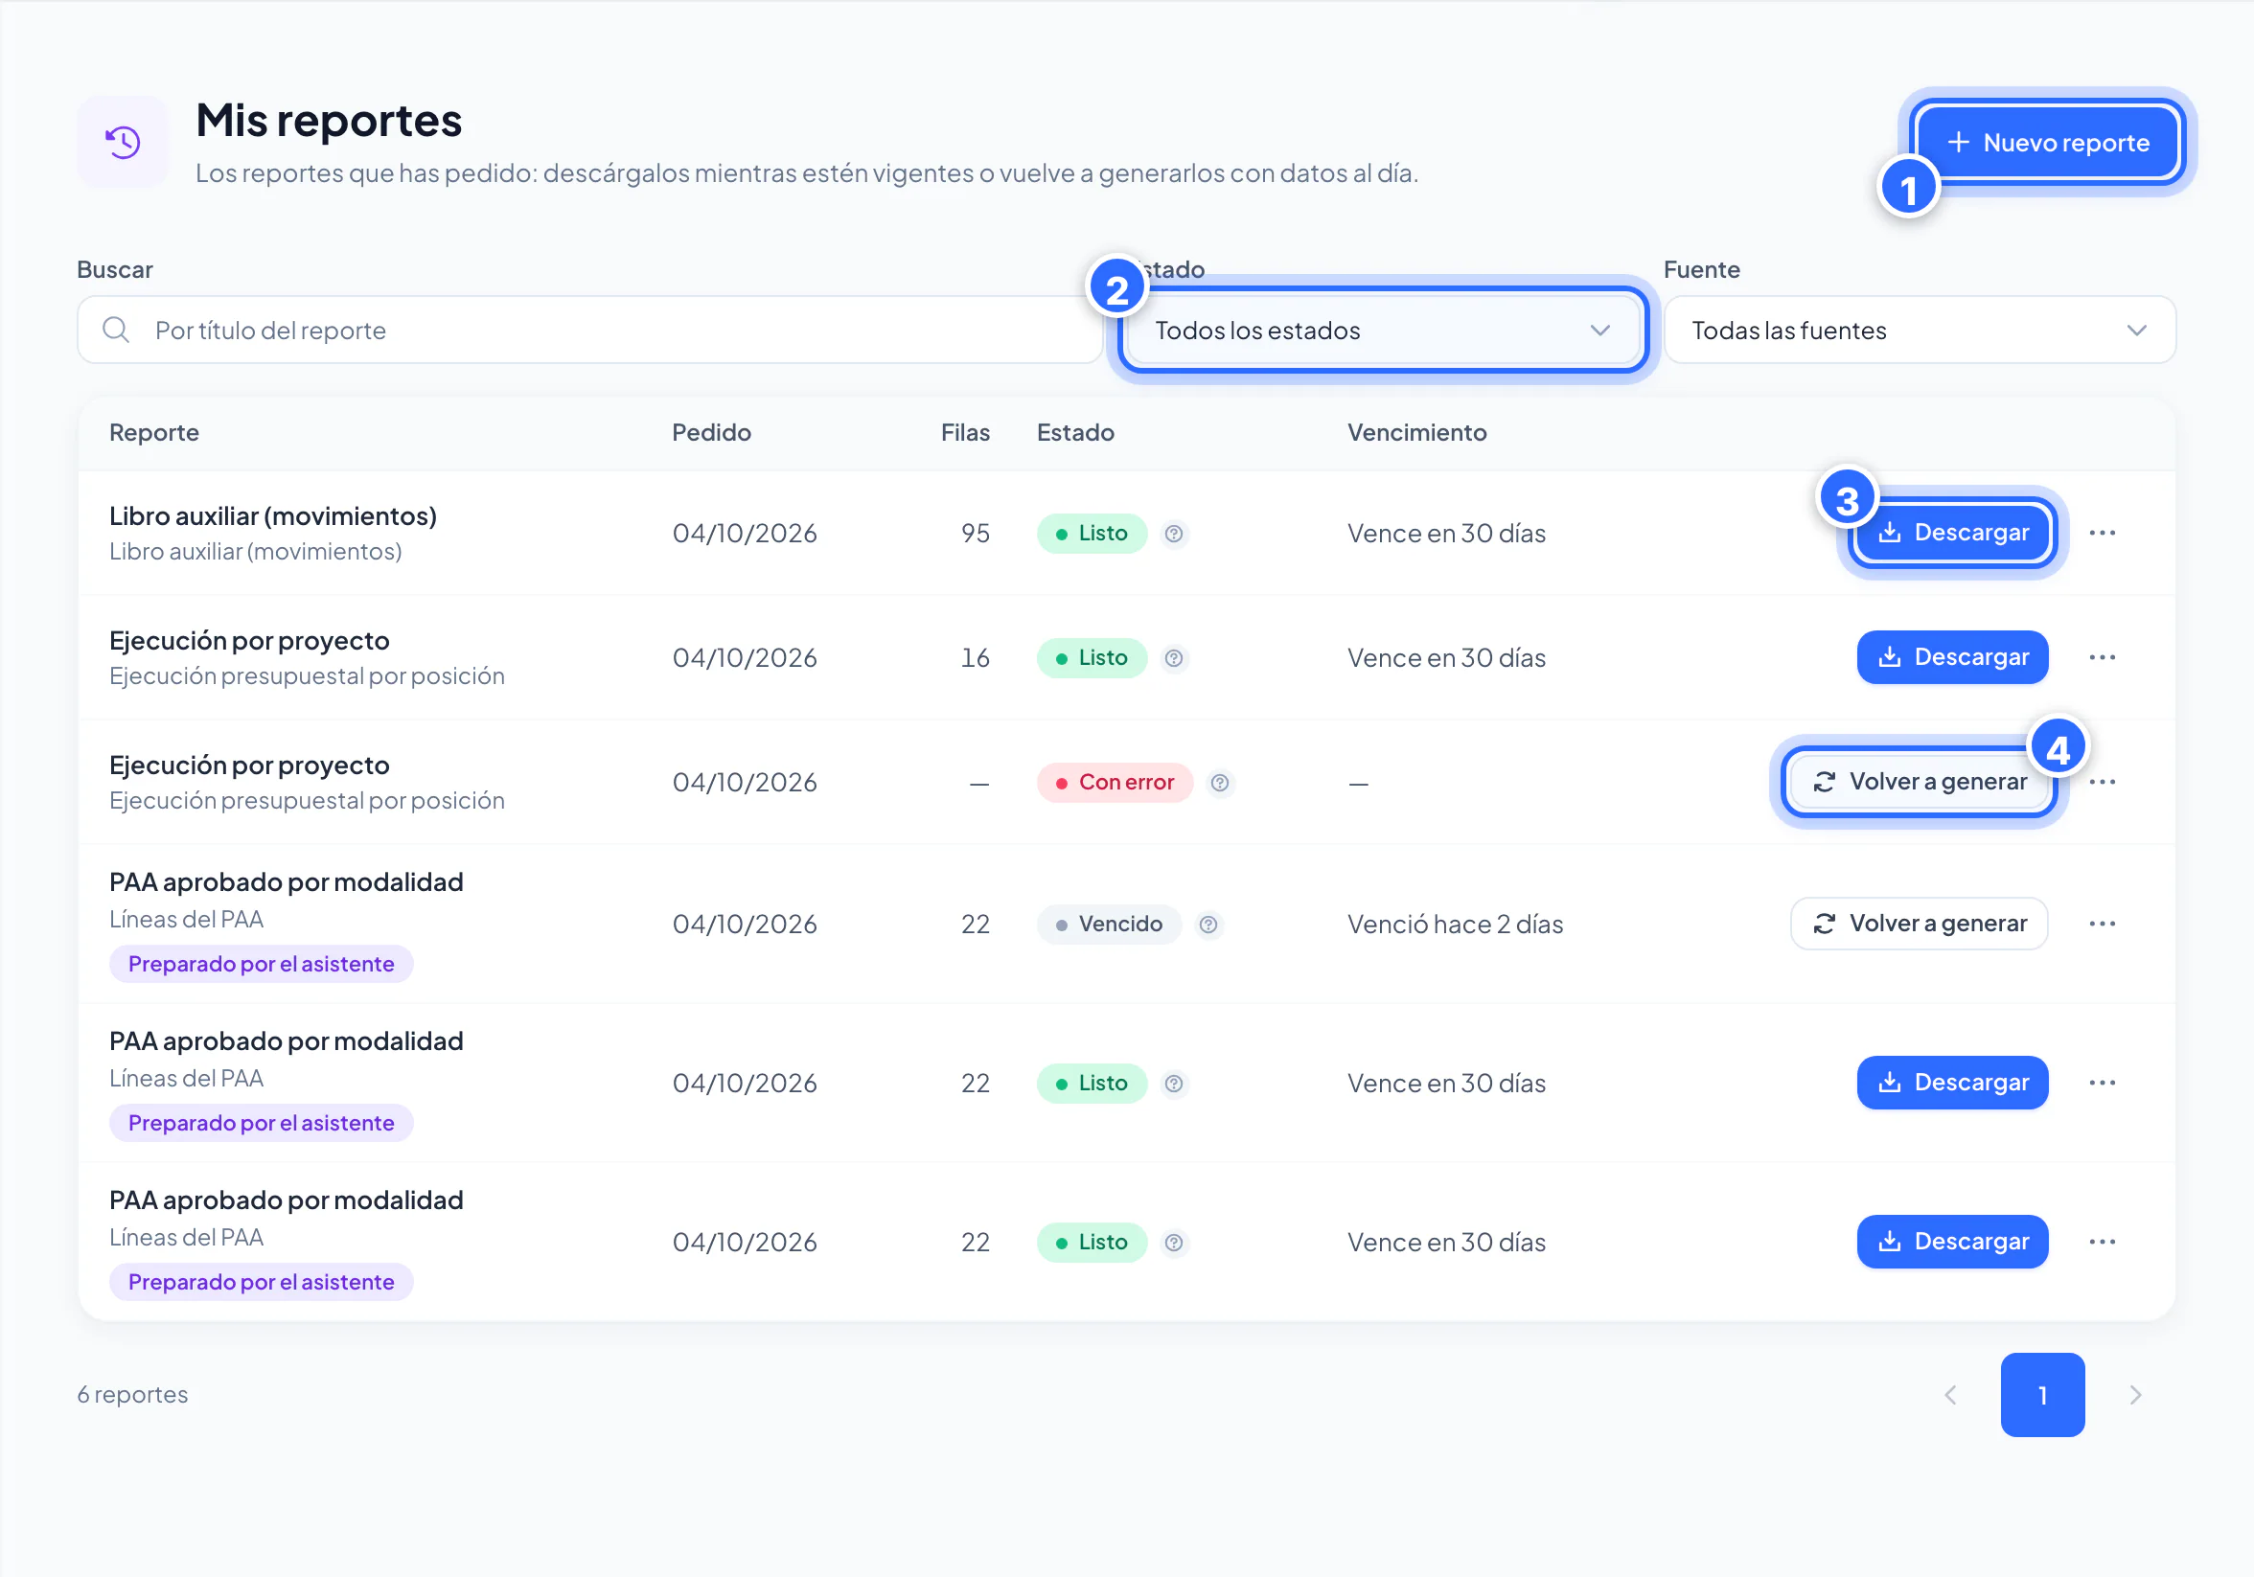Click help icon next to Listo in the 16-row report
The image size is (2254, 1577).
pos(1173,658)
